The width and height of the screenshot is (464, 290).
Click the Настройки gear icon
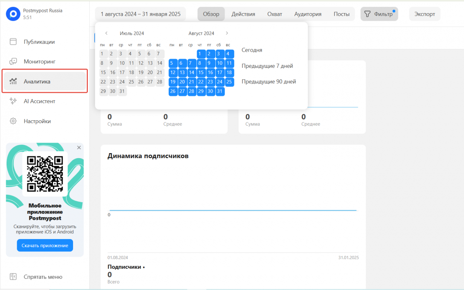click(x=13, y=121)
